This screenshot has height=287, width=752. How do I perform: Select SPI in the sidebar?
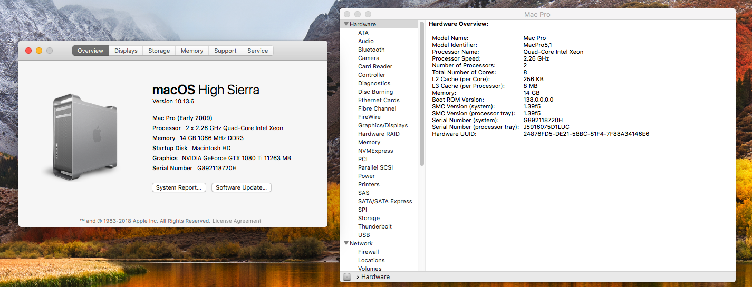(x=362, y=210)
